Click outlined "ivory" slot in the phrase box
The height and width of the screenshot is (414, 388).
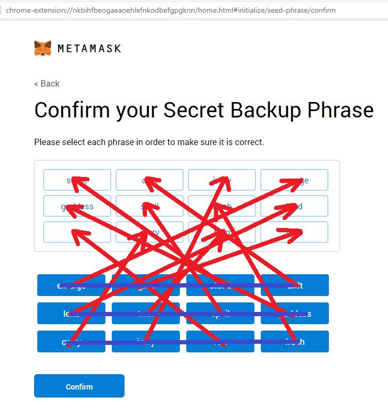(222, 180)
